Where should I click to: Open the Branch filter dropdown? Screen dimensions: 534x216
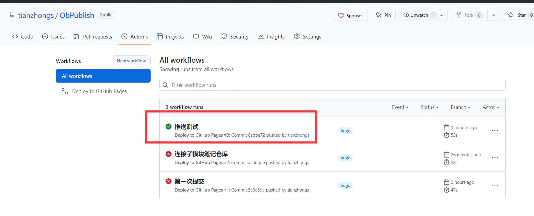click(461, 107)
